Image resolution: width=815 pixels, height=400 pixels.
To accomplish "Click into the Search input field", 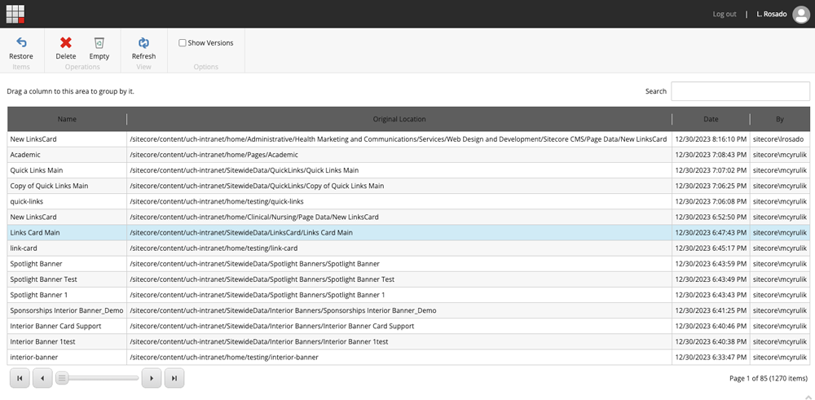I will click(x=740, y=91).
